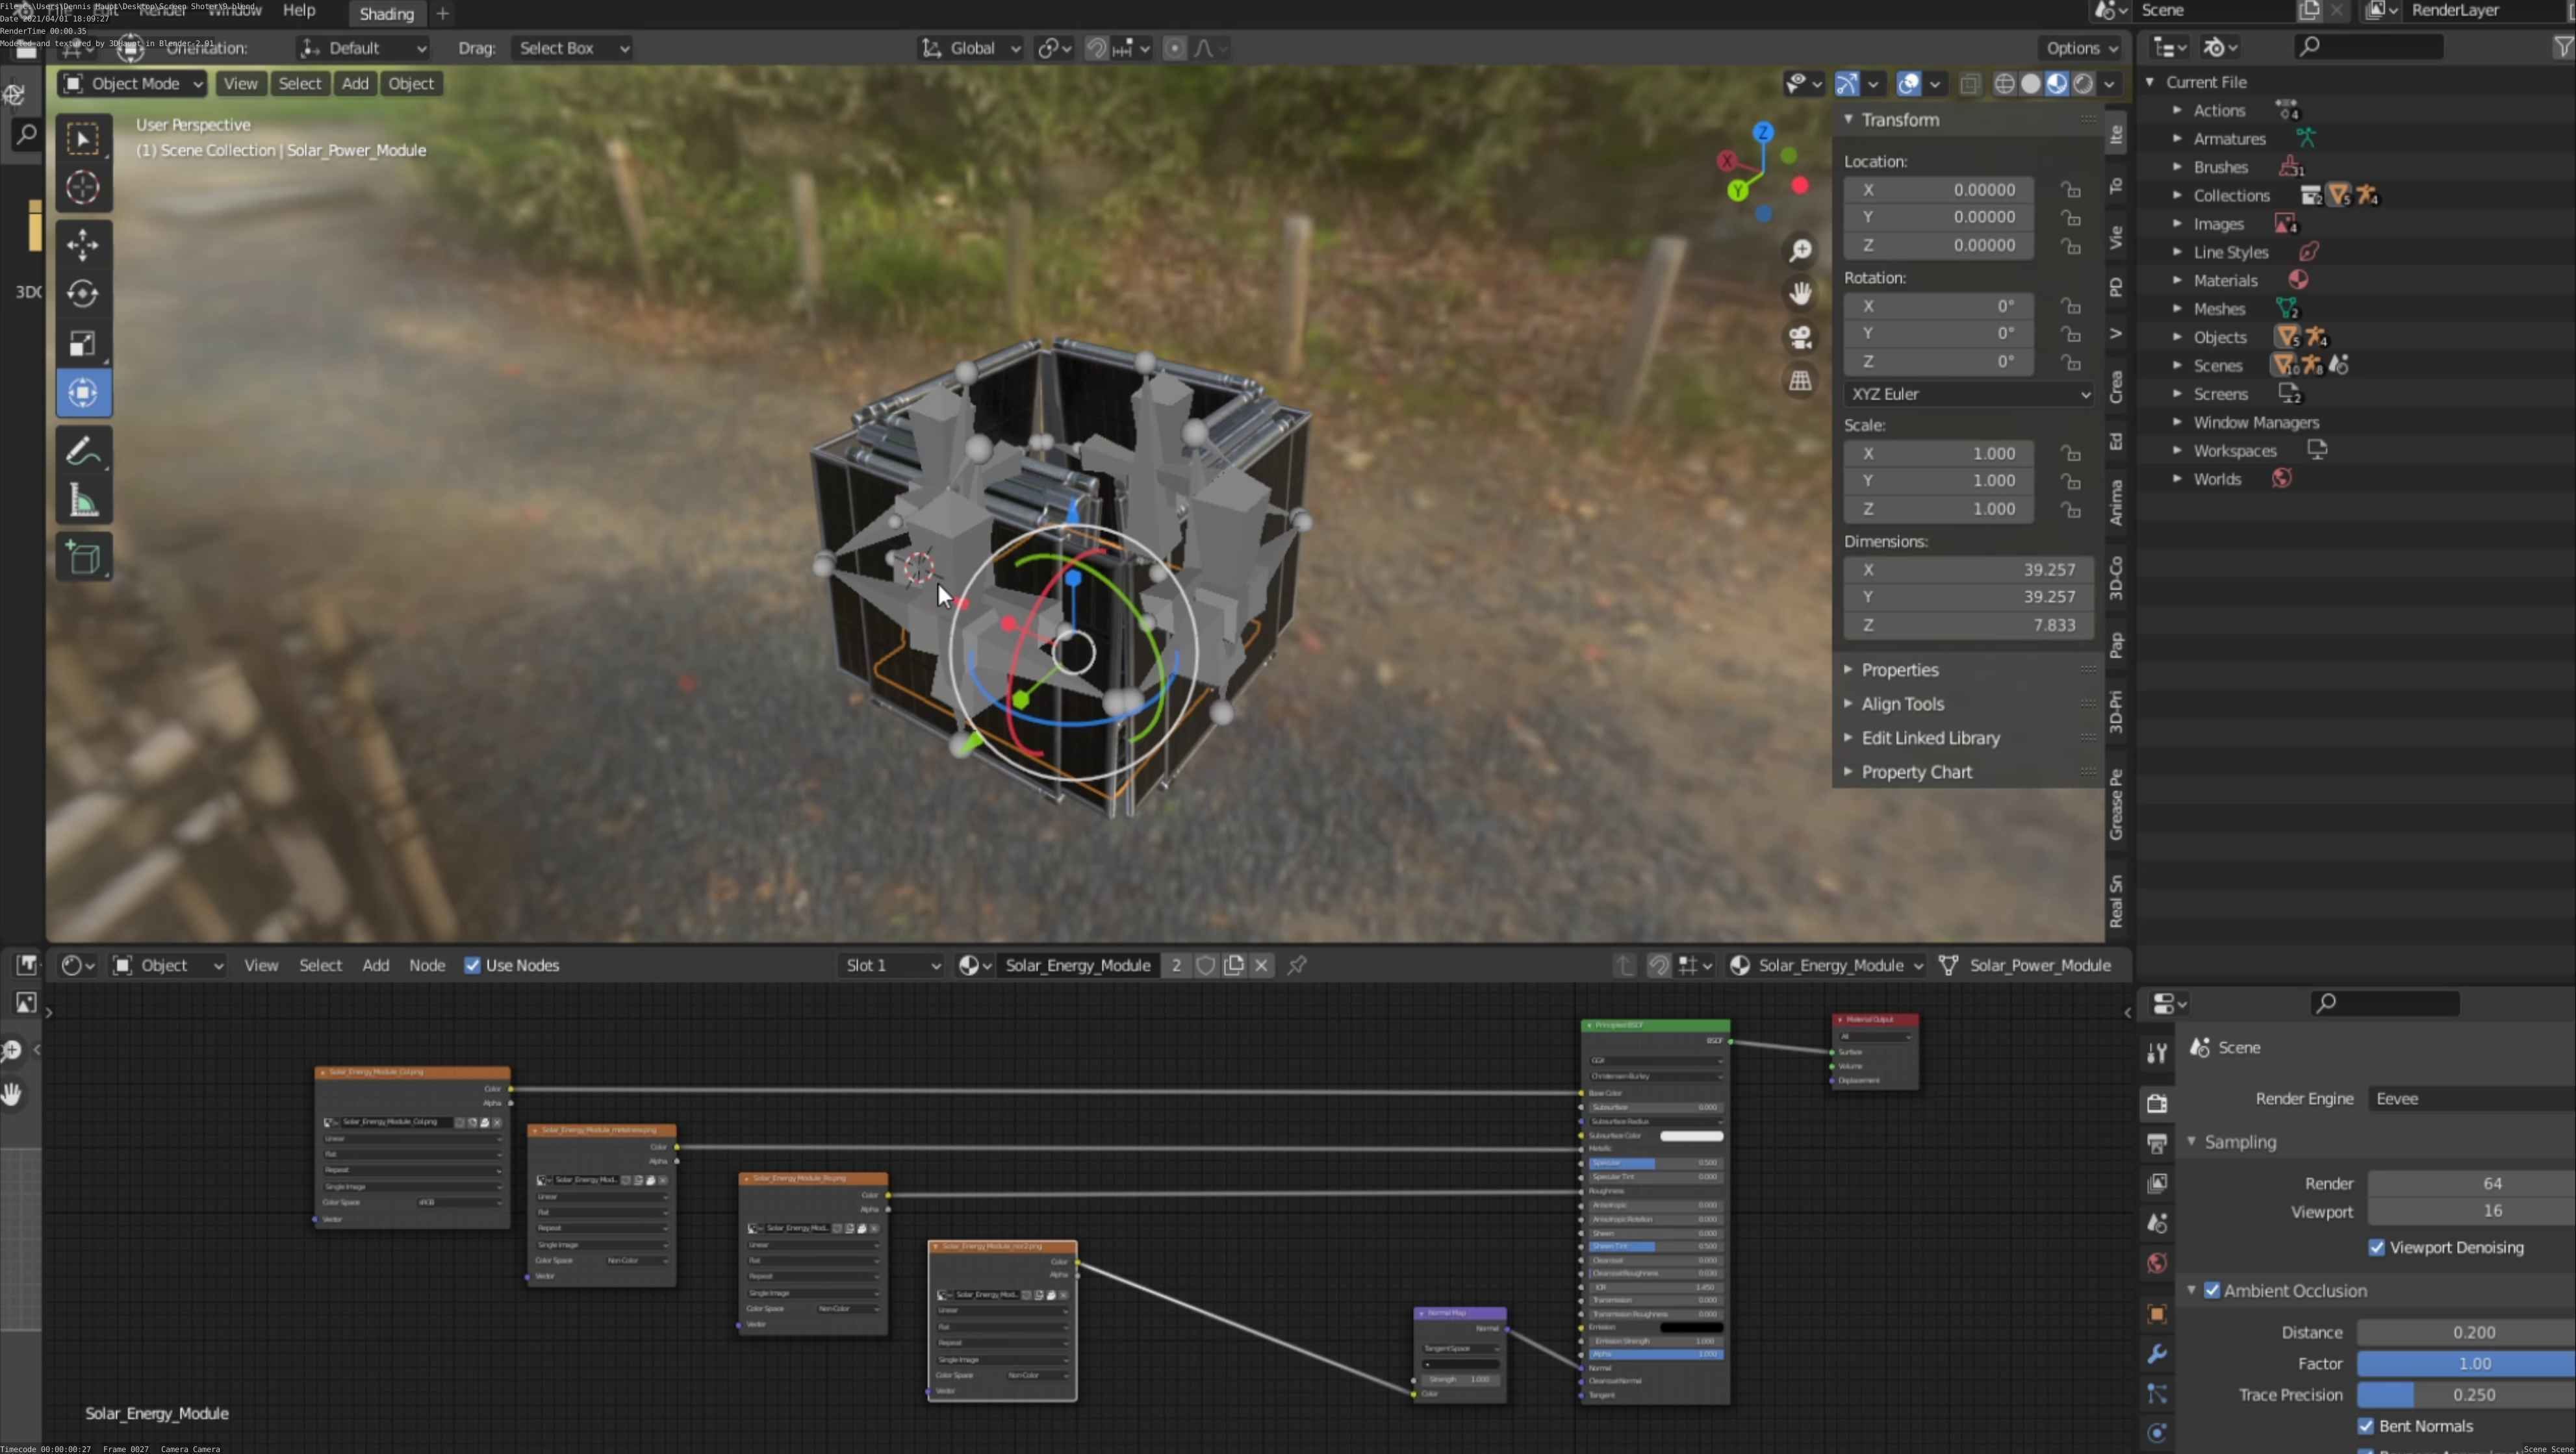
Task: Activate the Annotate pencil tool
Action: [x=83, y=451]
